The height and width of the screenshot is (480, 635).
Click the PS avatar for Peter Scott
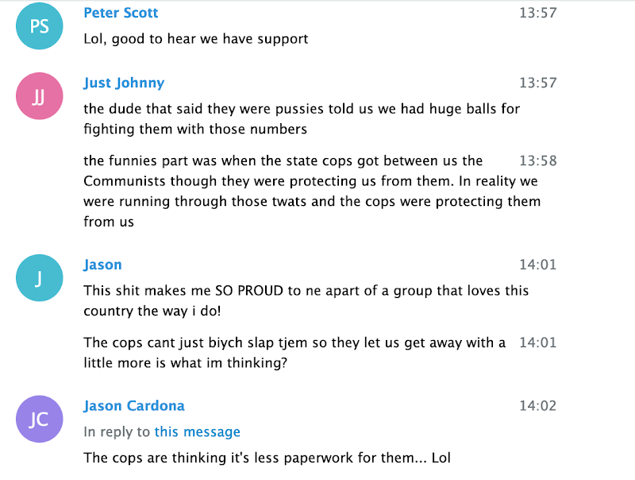click(x=40, y=25)
